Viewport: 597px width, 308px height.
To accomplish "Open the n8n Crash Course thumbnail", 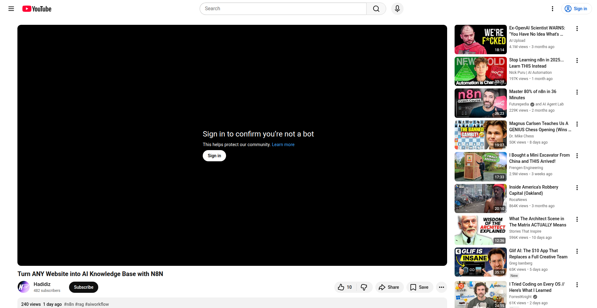I will coord(481,103).
